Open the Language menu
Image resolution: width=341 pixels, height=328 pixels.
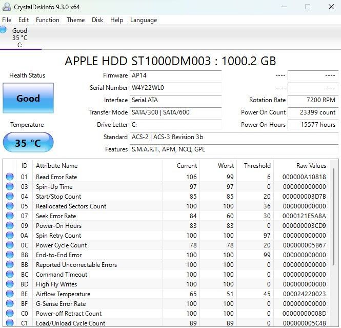[x=144, y=20]
